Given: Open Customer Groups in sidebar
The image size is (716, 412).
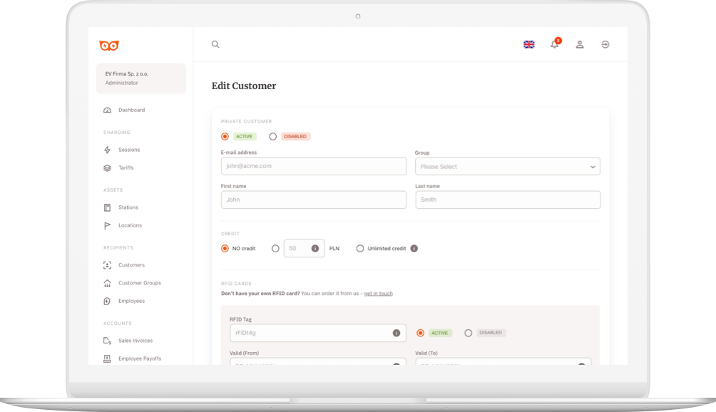Looking at the screenshot, I should tap(139, 283).
